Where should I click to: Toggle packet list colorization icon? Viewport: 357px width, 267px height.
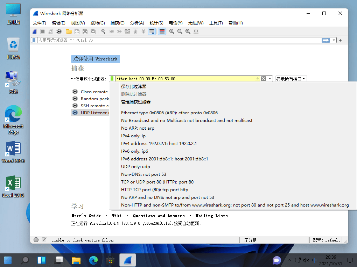pos(162,31)
